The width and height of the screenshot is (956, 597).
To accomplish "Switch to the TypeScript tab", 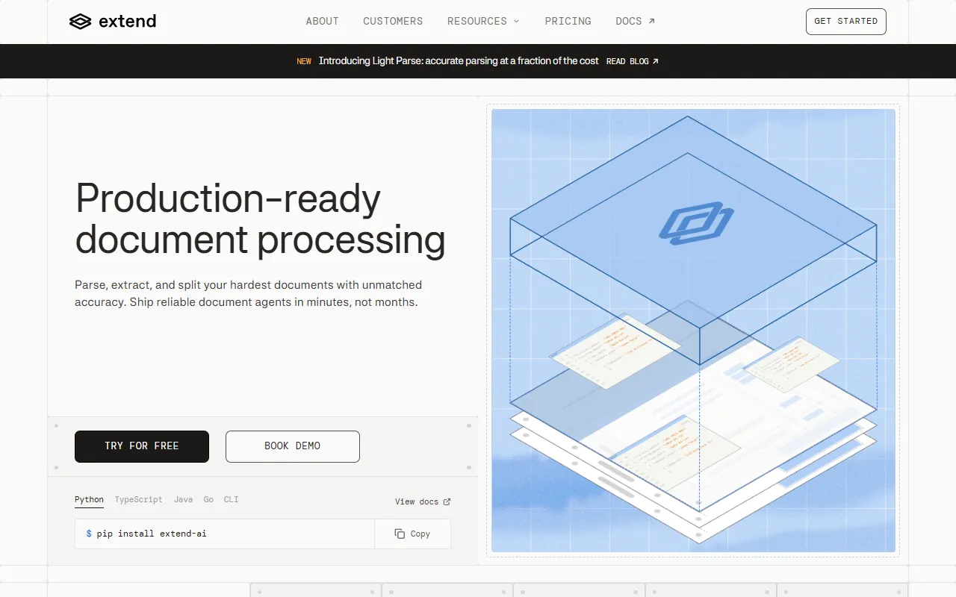I will [x=138, y=500].
